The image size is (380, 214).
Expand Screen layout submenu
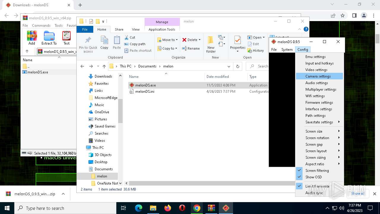pos(319,151)
